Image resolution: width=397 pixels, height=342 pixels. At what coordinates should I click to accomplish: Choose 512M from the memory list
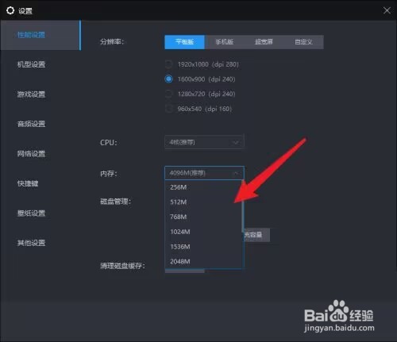coord(203,202)
